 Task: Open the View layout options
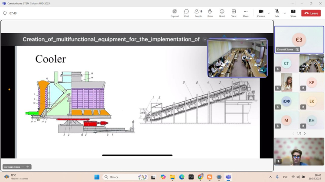tap(234, 13)
